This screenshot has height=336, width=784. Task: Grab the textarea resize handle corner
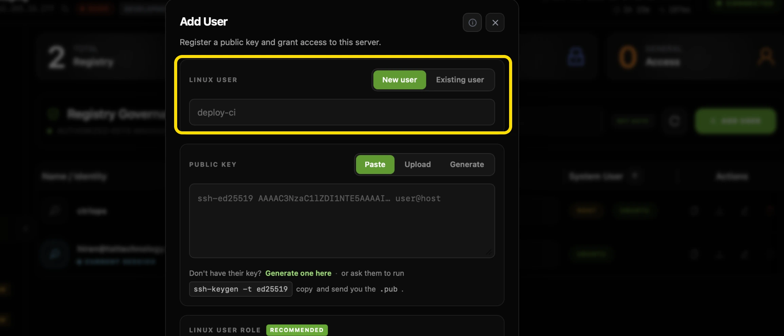(489, 252)
